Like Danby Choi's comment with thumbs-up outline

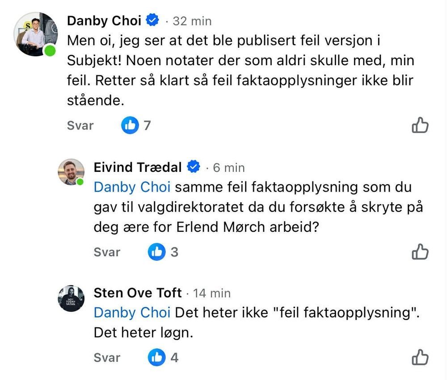coord(420,125)
